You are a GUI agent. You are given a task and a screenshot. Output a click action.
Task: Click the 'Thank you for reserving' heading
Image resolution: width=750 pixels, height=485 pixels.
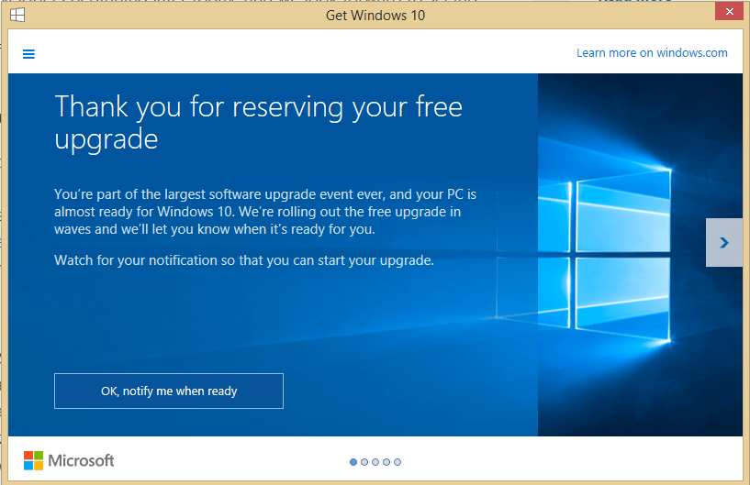pyautogui.click(x=258, y=122)
